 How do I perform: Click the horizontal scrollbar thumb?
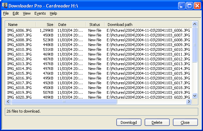[x=64, y=101]
